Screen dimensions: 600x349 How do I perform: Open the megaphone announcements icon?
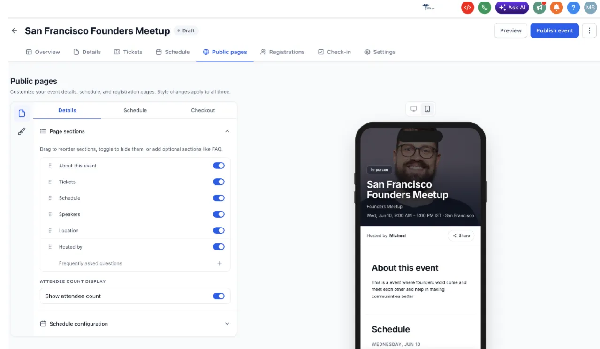coord(539,8)
